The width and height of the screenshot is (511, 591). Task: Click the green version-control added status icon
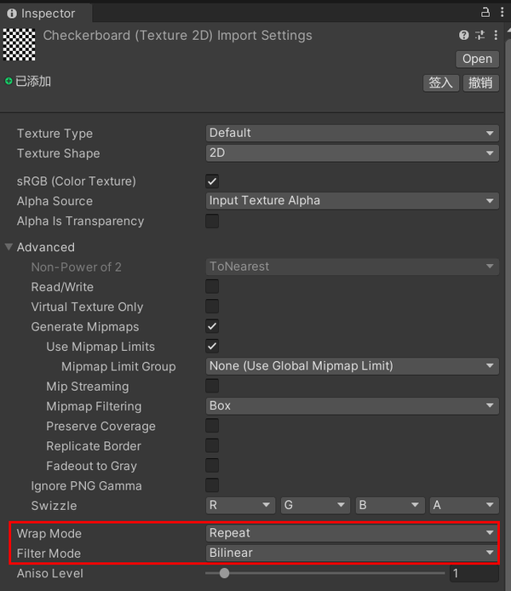[9, 82]
